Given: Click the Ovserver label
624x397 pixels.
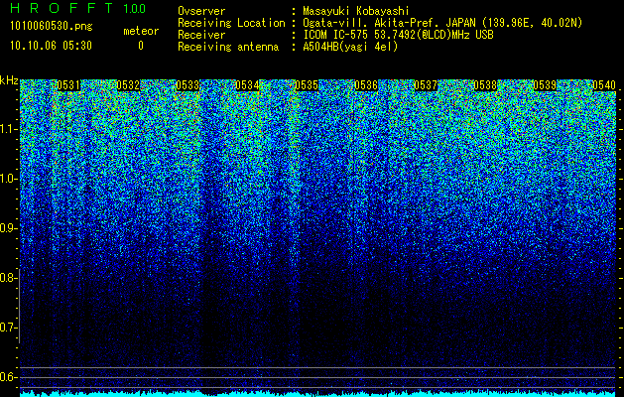Looking at the screenshot, I should (x=201, y=11).
